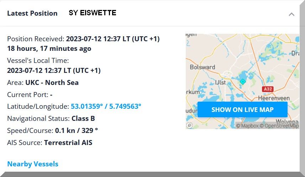The image size is (305, 177).
Task: Click the Terrestrial AIS source value
Action: pyautogui.click(x=68, y=143)
